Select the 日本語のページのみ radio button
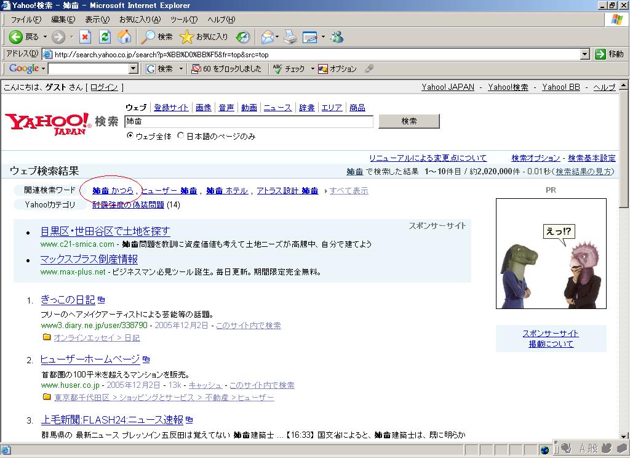This screenshot has width=630, height=458. point(181,135)
